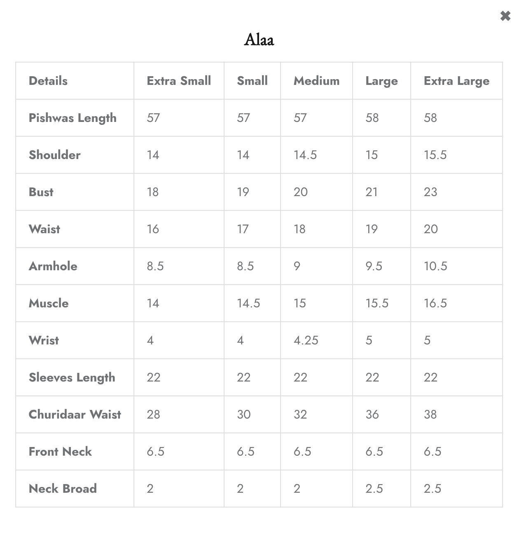This screenshot has height=536, width=519.
Task: Select the Neck Broad row label
Action: [63, 489]
